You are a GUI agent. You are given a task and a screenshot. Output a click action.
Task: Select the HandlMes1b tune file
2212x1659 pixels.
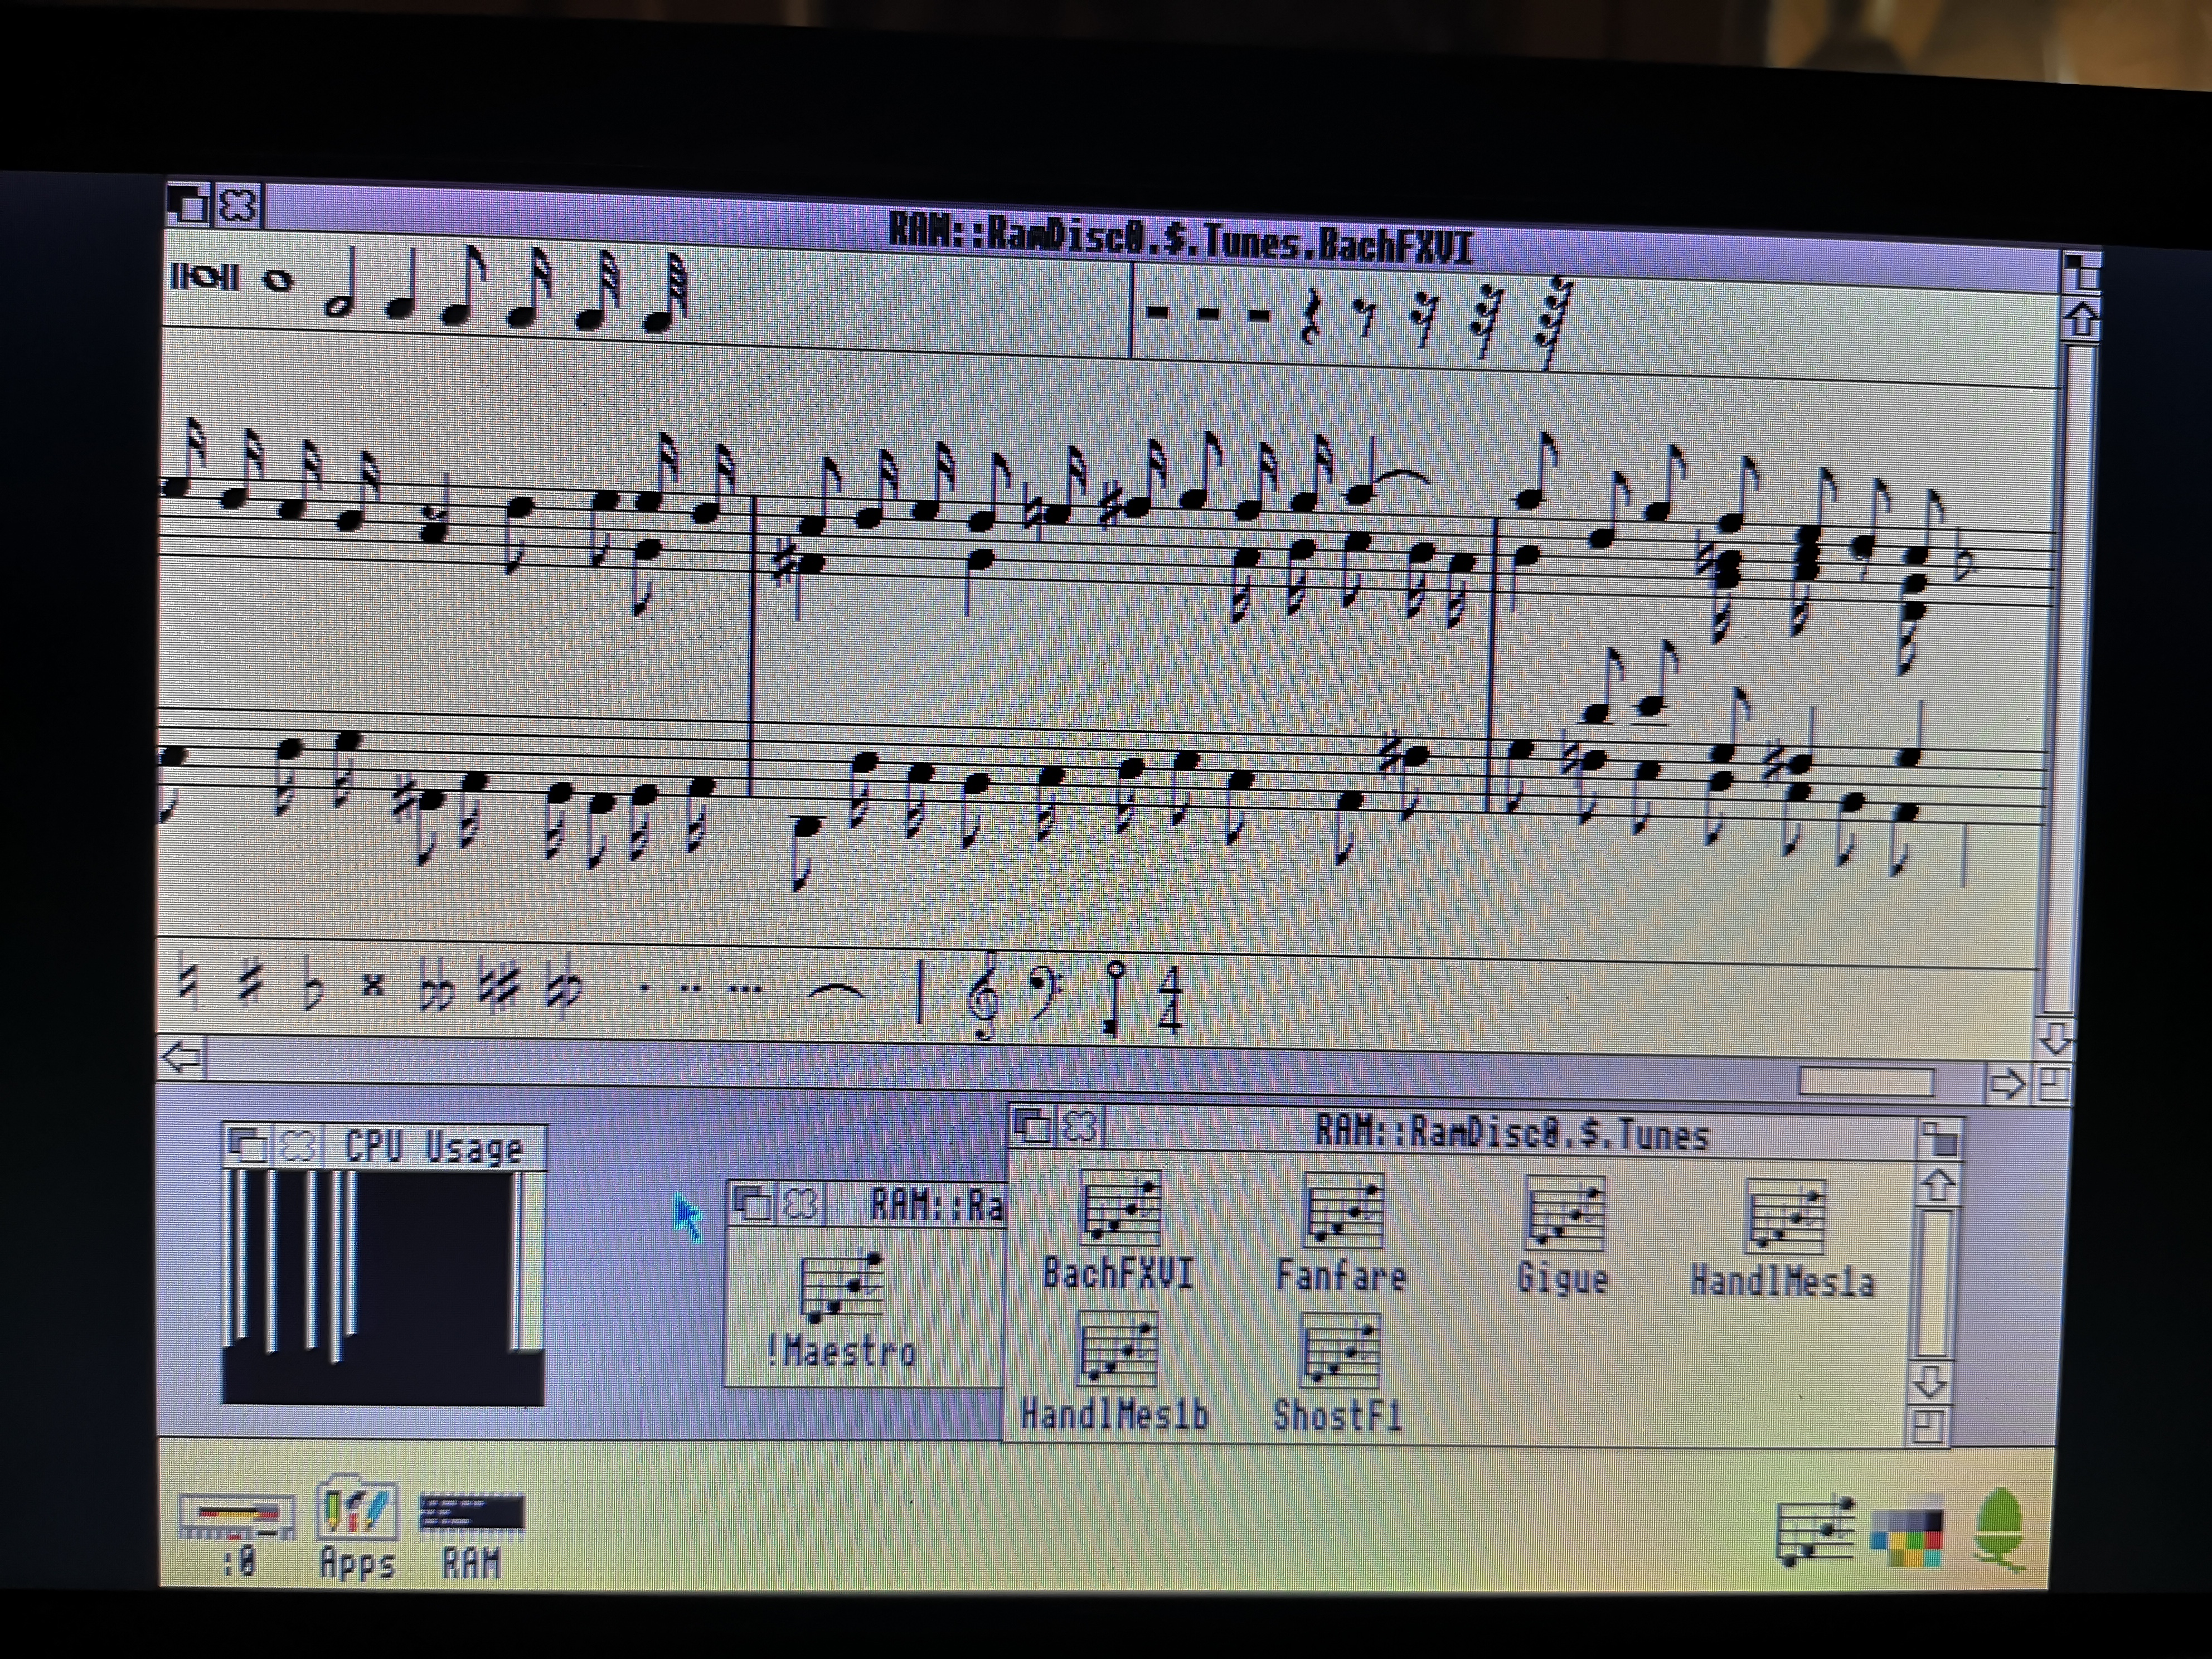click(1115, 1372)
